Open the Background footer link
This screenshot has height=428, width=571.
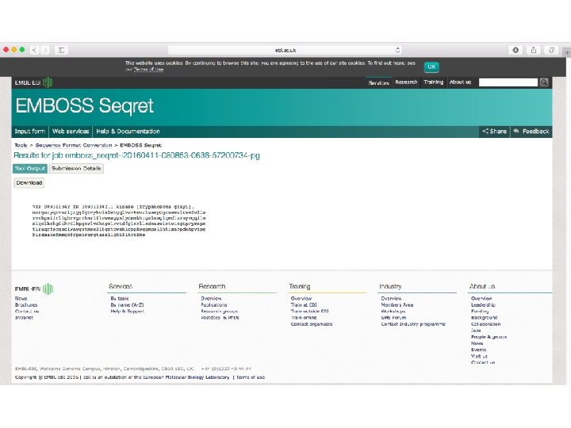tap(485, 318)
